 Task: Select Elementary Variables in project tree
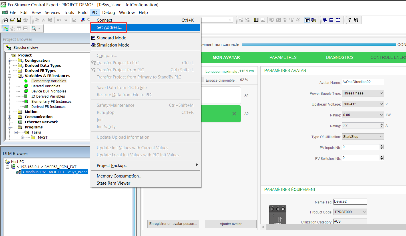49,81
